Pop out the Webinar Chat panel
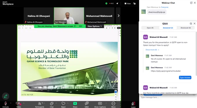 coord(191,3)
